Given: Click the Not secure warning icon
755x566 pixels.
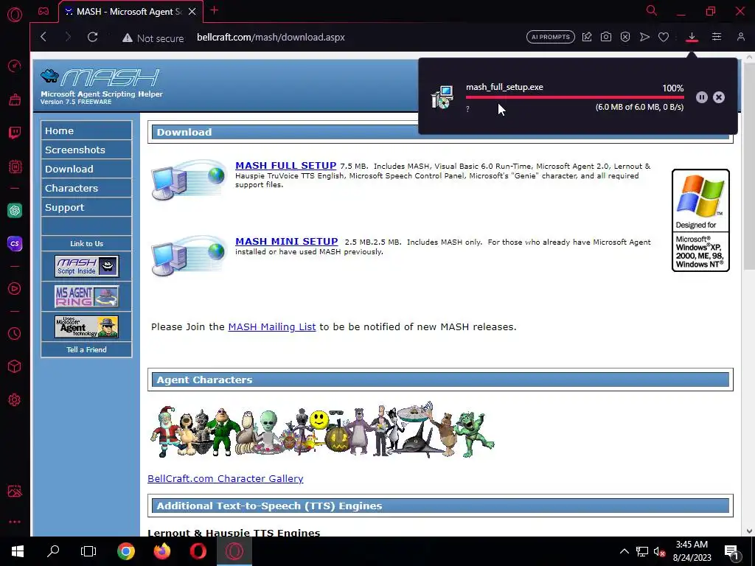Looking at the screenshot, I should [x=127, y=38].
